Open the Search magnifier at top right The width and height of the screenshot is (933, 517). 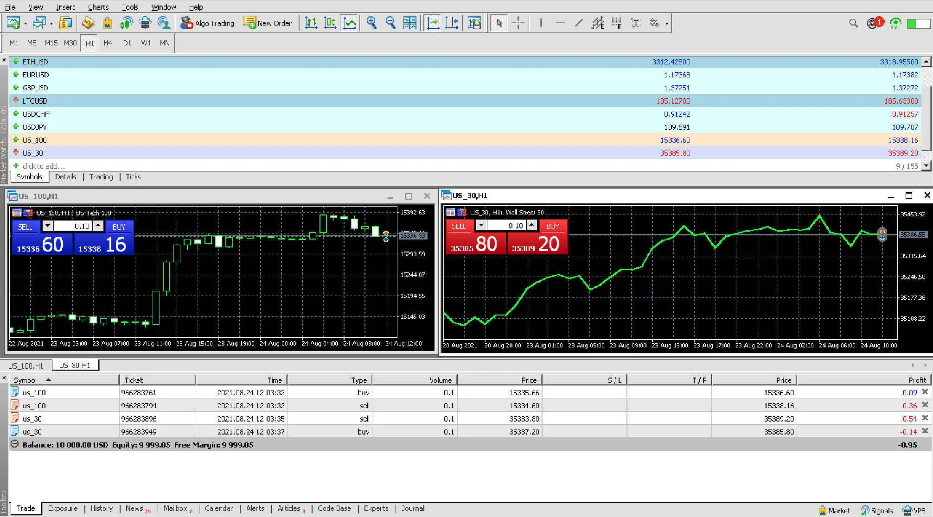coord(853,23)
